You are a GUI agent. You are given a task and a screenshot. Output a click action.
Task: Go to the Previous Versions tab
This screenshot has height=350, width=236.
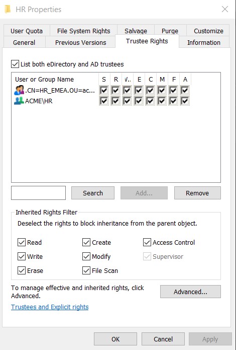(x=81, y=42)
